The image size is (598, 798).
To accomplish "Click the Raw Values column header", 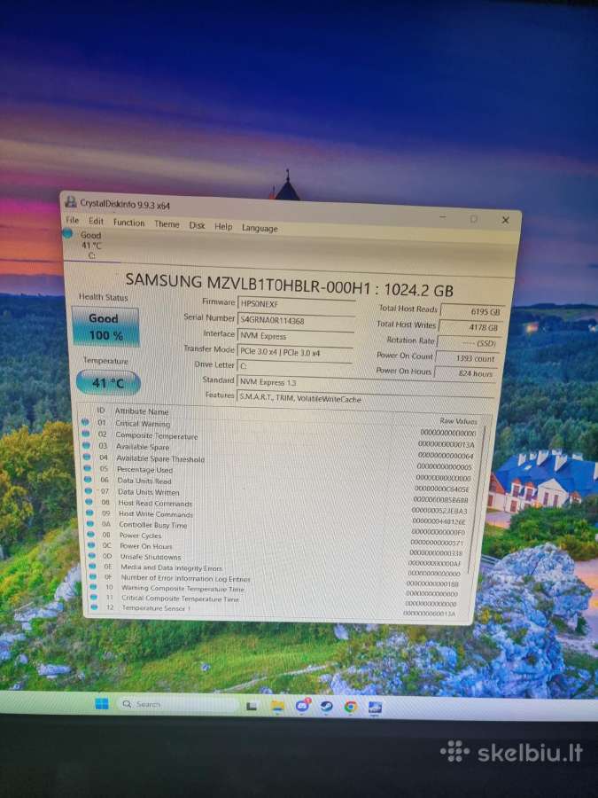I will tap(459, 421).
